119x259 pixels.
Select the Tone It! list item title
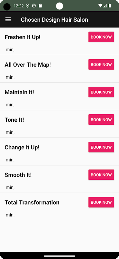pyautogui.click(x=14, y=120)
